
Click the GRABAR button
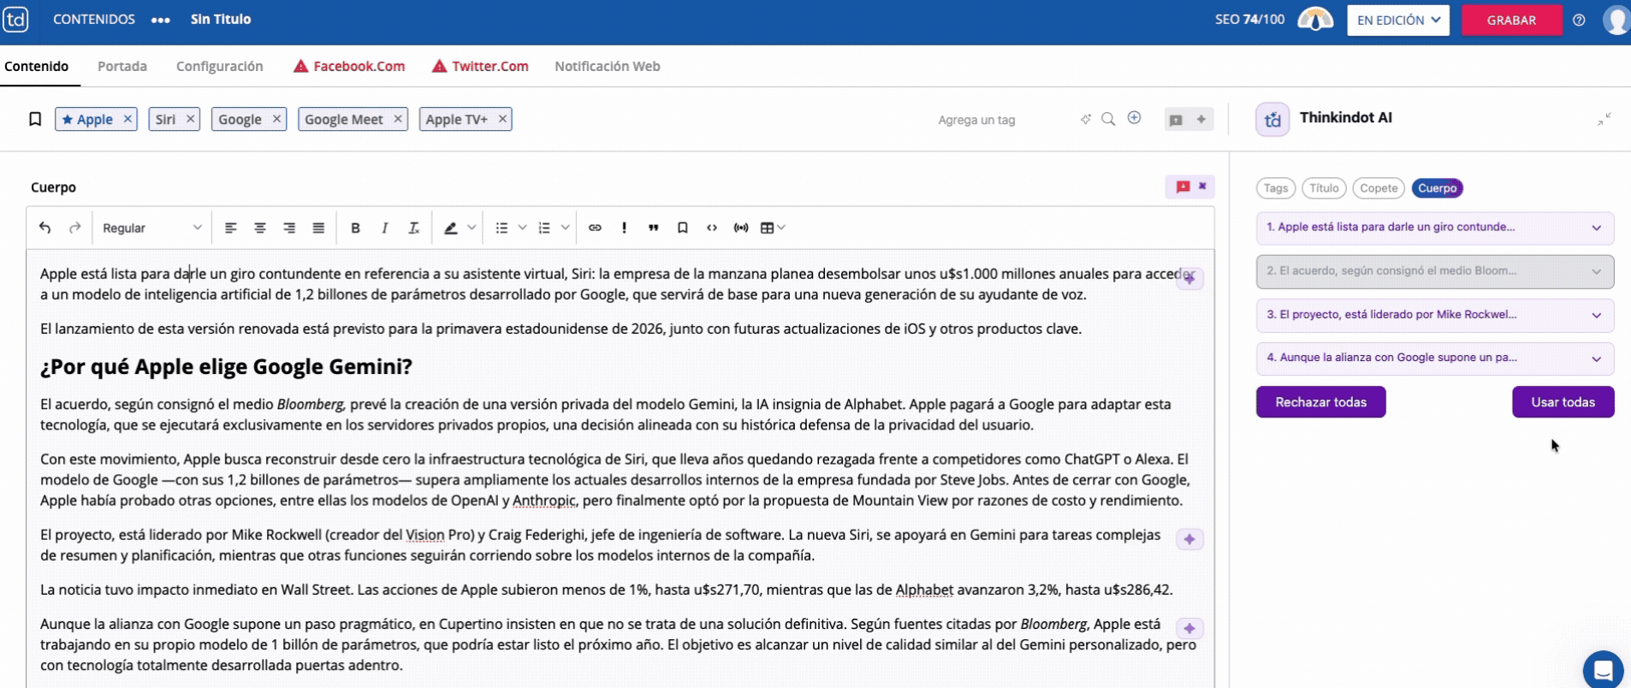(1511, 20)
